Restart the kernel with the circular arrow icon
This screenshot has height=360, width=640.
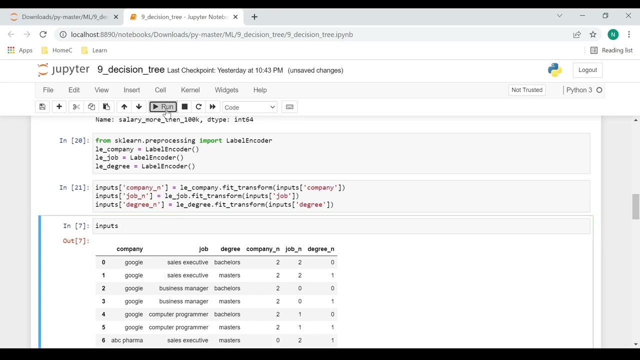[x=198, y=107]
